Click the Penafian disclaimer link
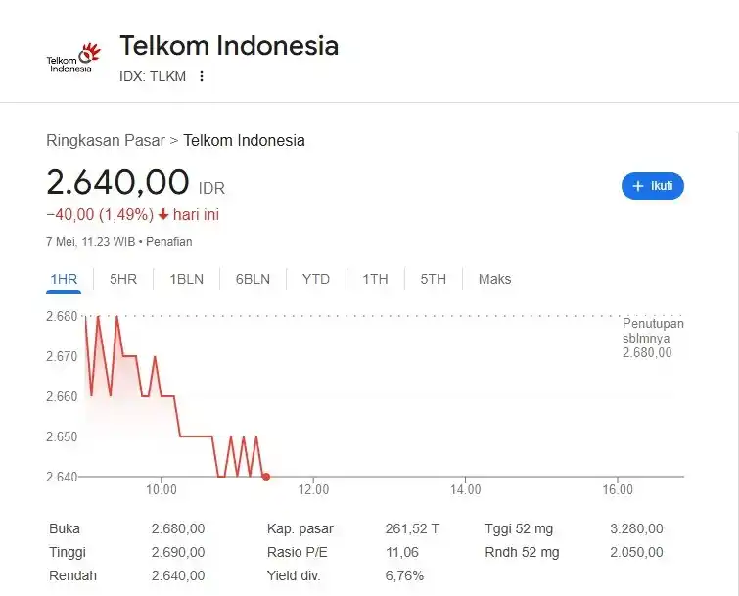The height and width of the screenshot is (596, 739). pyautogui.click(x=170, y=241)
